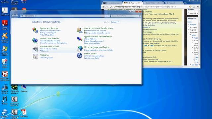
Task: Open the Programs category icon
Action: tap(35, 56)
